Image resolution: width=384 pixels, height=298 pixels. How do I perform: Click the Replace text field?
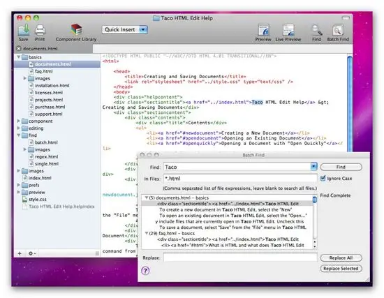(240, 258)
